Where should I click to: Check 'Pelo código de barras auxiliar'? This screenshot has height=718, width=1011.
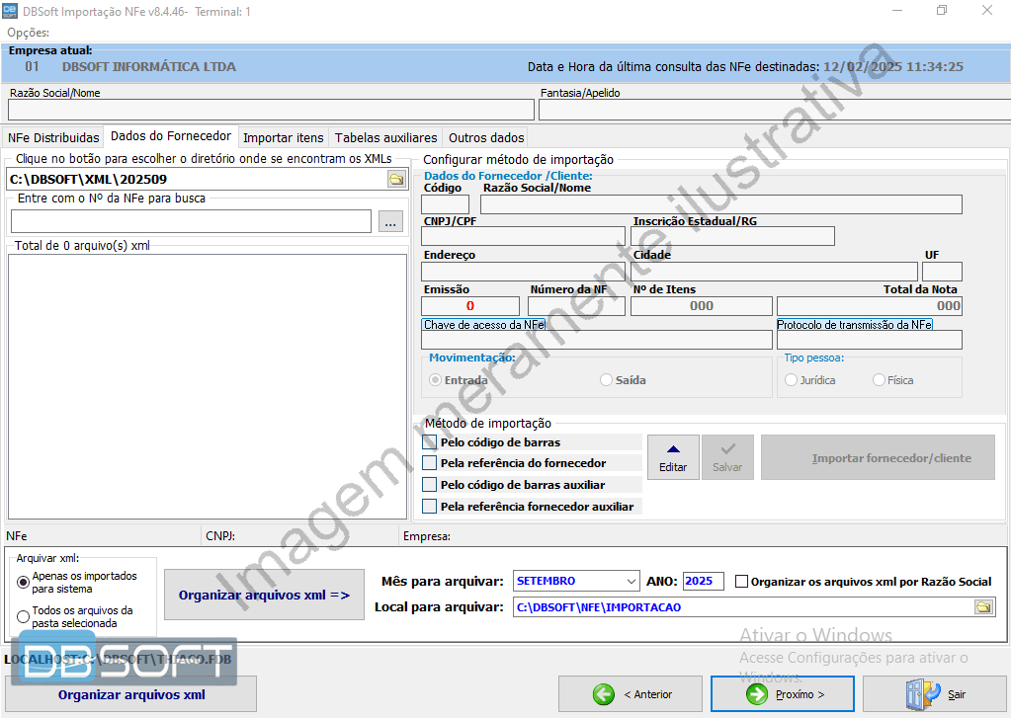[430, 483]
